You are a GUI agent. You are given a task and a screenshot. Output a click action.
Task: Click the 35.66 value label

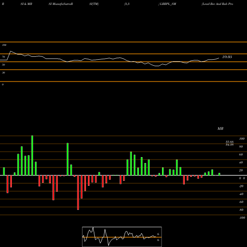pyautogui.click(x=230, y=142)
